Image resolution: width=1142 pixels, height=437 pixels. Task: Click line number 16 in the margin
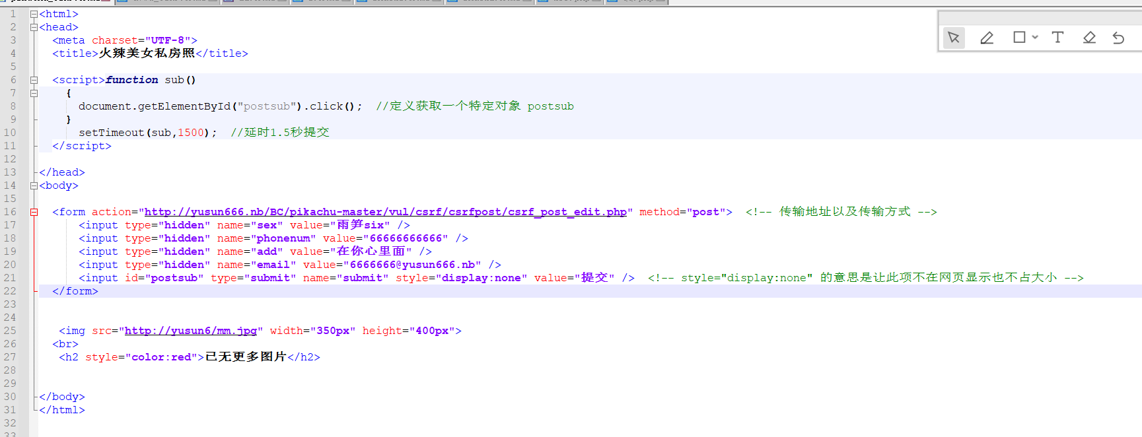coord(10,212)
